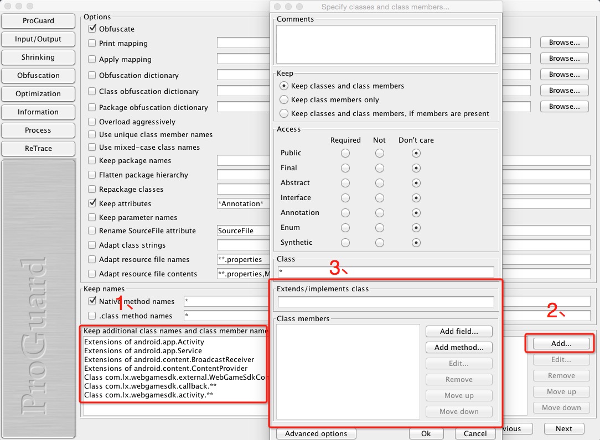Open the Process tab
Screen dimensions: 600x440
(38, 130)
